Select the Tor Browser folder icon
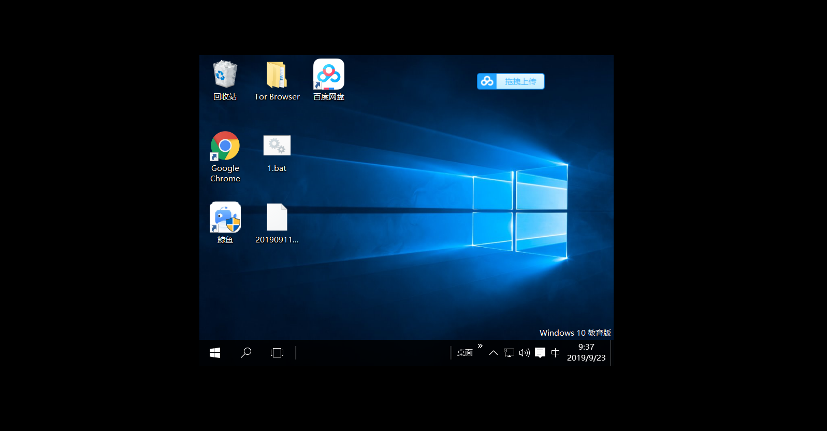 pos(277,80)
